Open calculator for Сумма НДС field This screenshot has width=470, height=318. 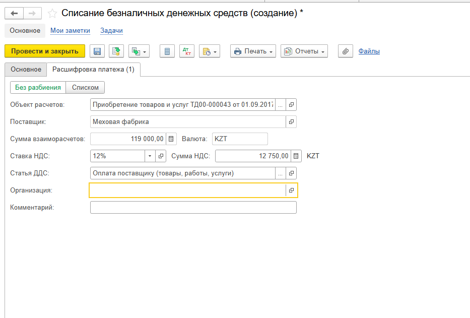coord(296,156)
